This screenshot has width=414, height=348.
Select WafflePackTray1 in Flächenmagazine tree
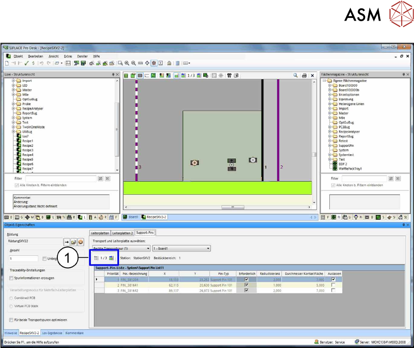pos(350,168)
